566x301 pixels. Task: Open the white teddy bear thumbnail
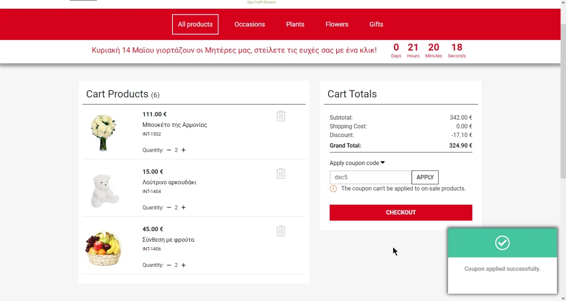tap(105, 191)
